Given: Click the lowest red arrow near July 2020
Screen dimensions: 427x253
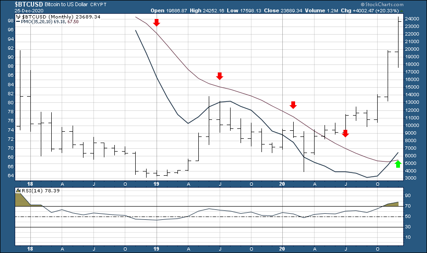Looking at the screenshot, I should point(345,133).
